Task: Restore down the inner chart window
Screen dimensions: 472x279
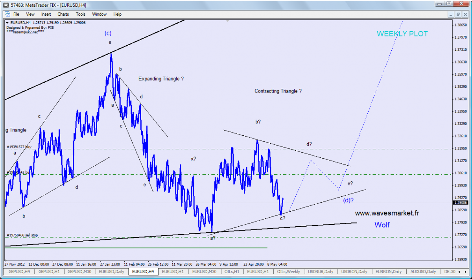Action: 458,14
